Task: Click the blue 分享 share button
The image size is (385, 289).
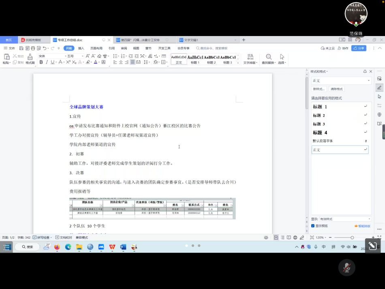Action: [359, 48]
